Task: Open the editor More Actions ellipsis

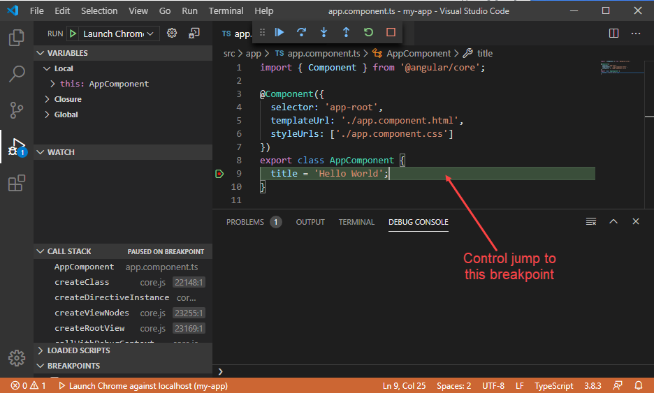Action: point(636,34)
